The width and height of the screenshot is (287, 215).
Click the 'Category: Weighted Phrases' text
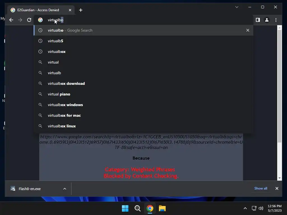(140, 169)
